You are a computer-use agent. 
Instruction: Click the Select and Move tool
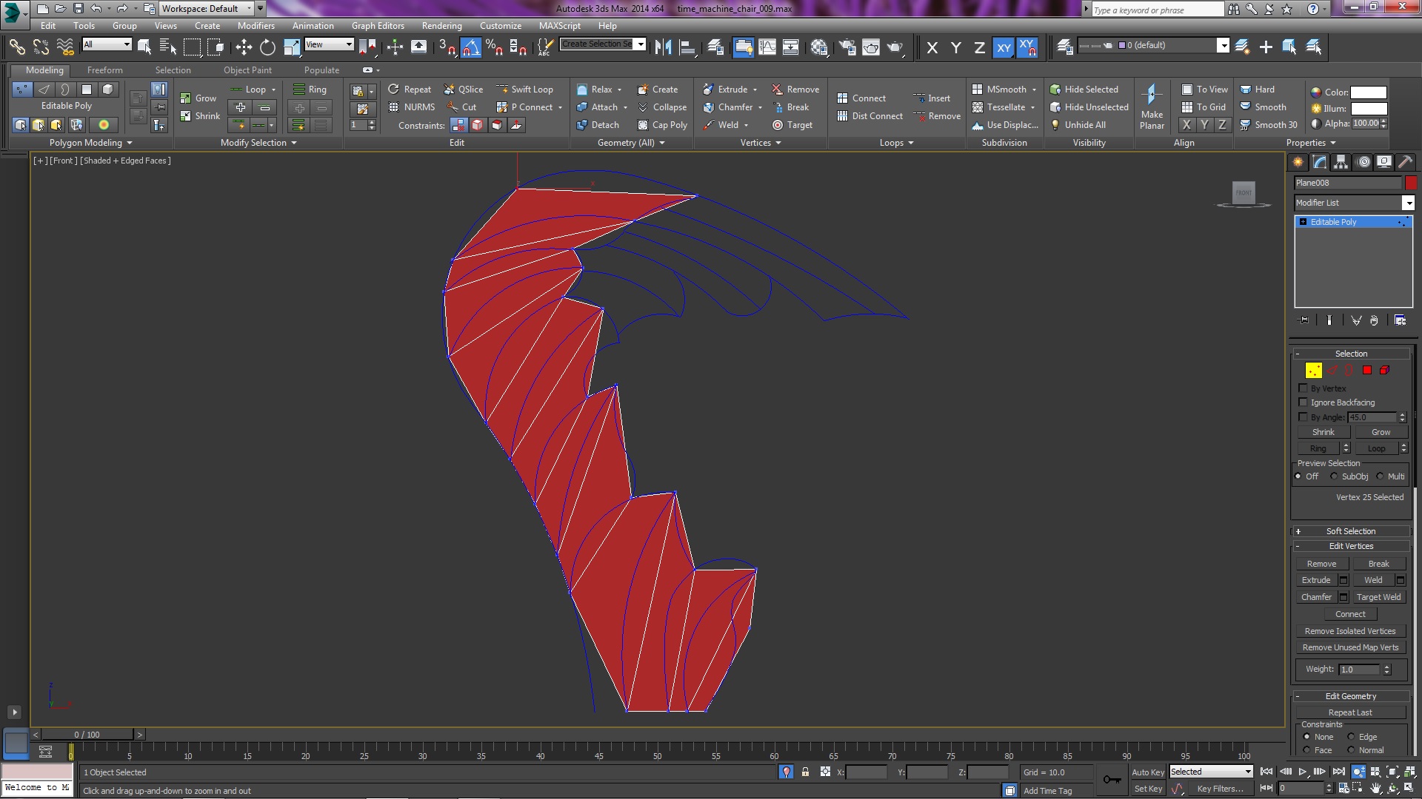(244, 47)
